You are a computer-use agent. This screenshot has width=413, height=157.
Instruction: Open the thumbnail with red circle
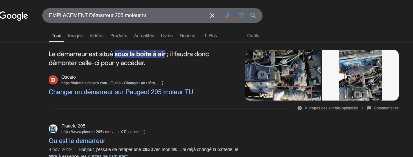click(360, 75)
